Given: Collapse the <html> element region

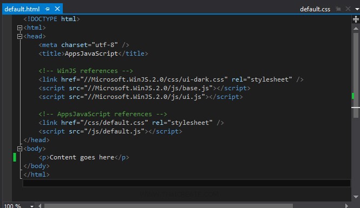Looking at the screenshot, I should click(19, 28).
